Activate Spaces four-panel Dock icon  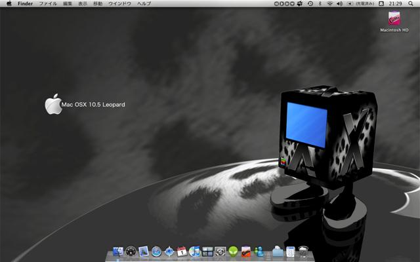tap(207, 252)
